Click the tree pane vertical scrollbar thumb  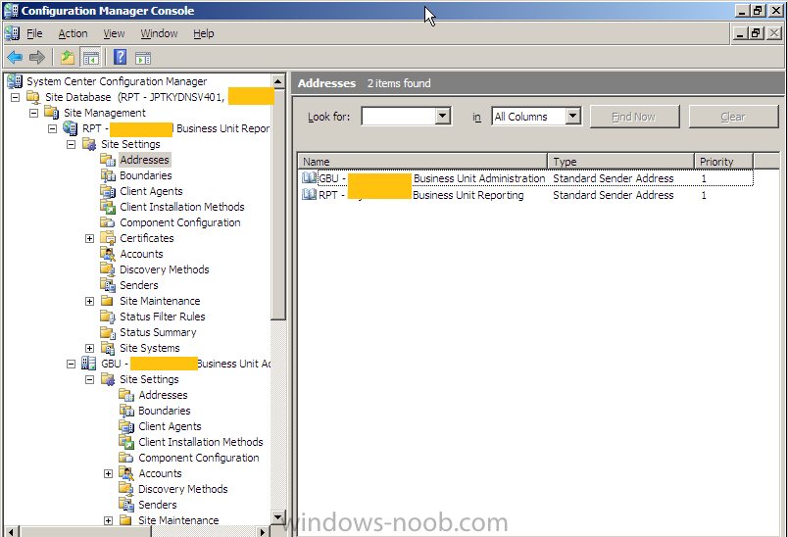point(278,204)
